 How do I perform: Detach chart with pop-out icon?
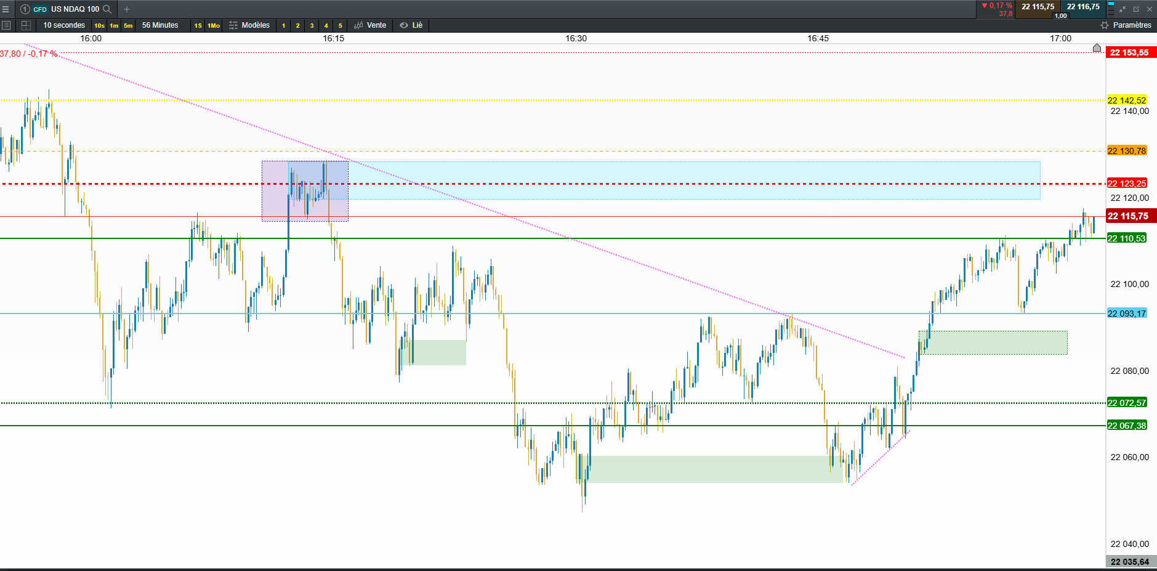[1136, 9]
